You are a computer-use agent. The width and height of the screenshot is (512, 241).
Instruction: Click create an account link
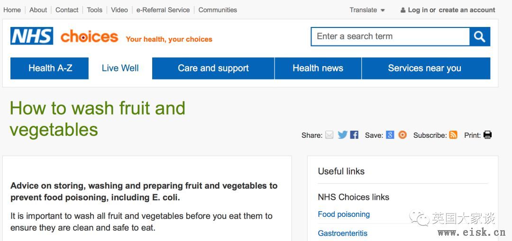tap(467, 10)
